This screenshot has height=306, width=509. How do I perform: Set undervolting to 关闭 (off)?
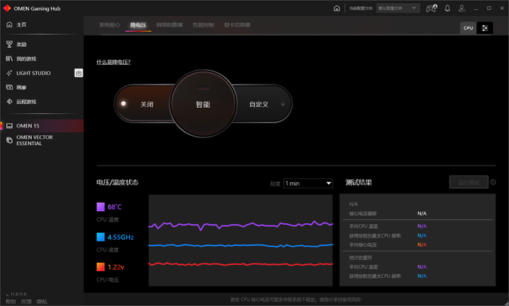click(x=143, y=104)
